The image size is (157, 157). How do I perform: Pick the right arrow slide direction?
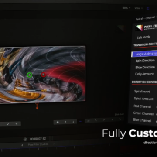click(x=89, y=121)
